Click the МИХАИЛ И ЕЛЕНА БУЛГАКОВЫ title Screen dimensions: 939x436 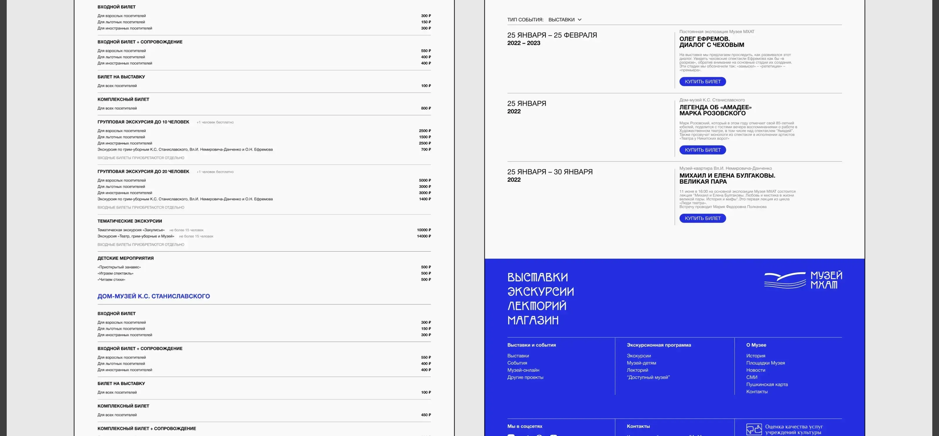pos(727,179)
